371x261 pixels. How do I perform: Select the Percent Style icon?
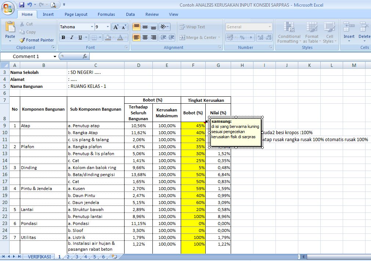(x=242, y=37)
